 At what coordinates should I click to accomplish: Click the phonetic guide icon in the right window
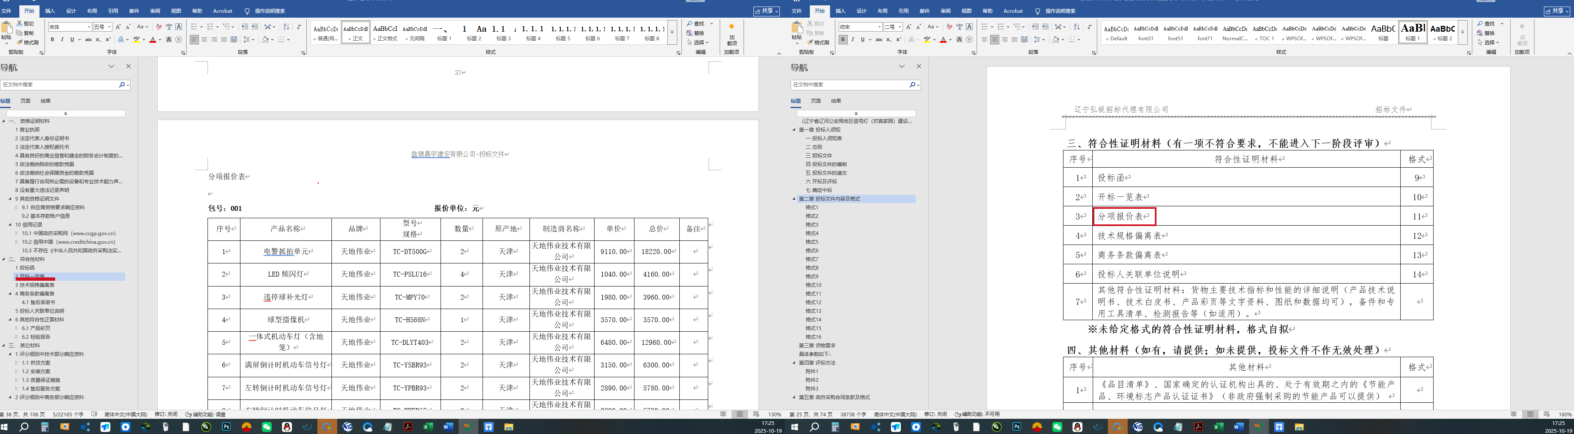point(959,27)
